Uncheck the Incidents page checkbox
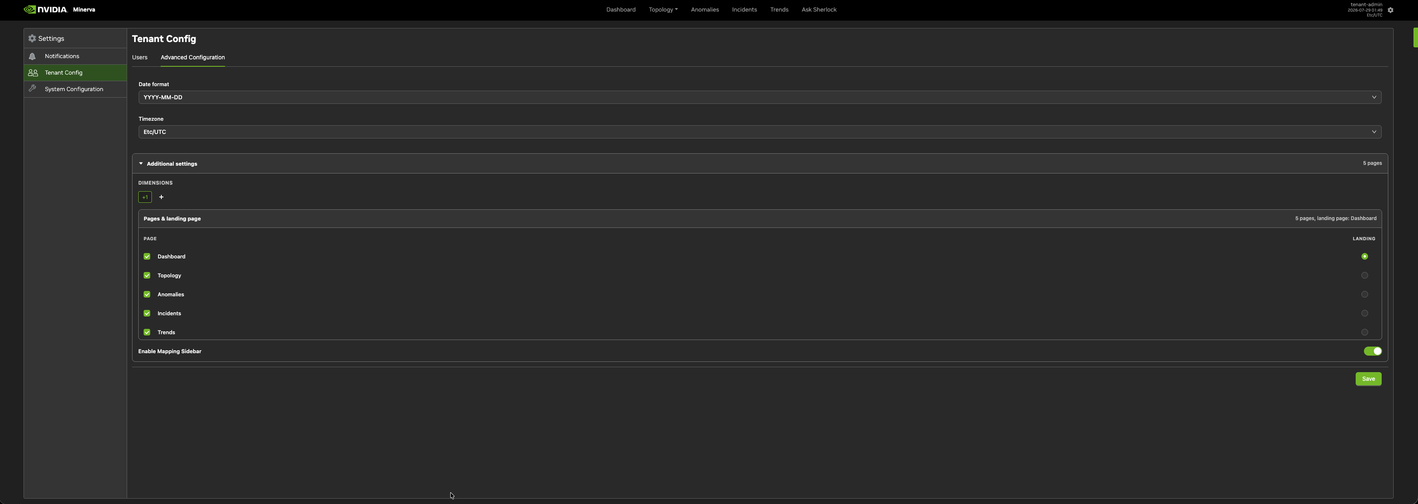This screenshot has width=1418, height=504. click(147, 313)
